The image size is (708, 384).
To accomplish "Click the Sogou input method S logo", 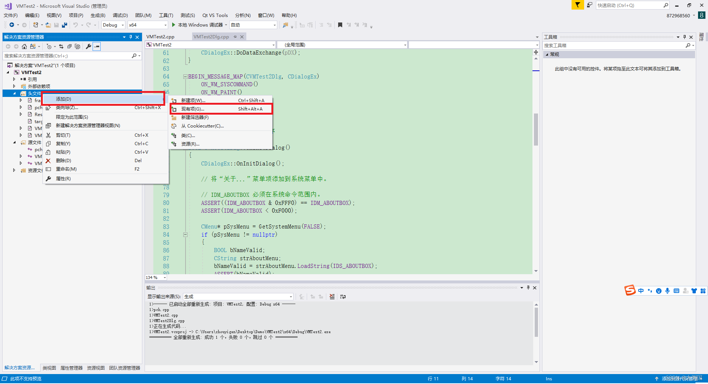I will pos(630,290).
